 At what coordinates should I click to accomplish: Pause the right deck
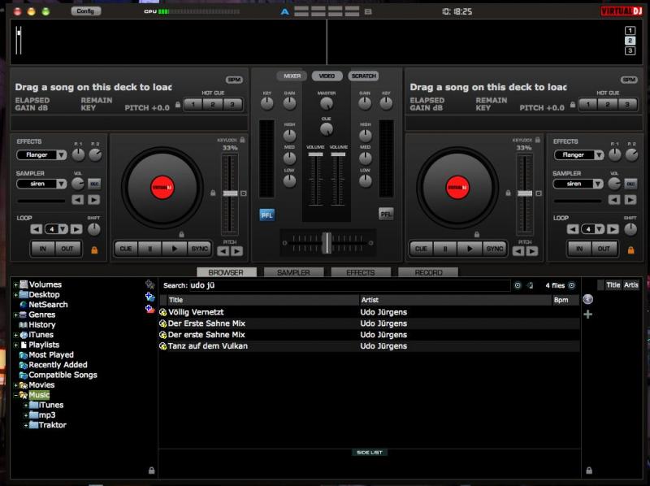[x=445, y=249]
